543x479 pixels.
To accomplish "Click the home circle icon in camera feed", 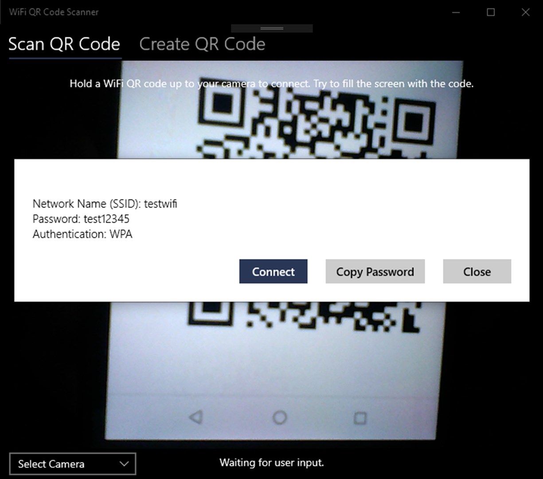I will pos(279,417).
